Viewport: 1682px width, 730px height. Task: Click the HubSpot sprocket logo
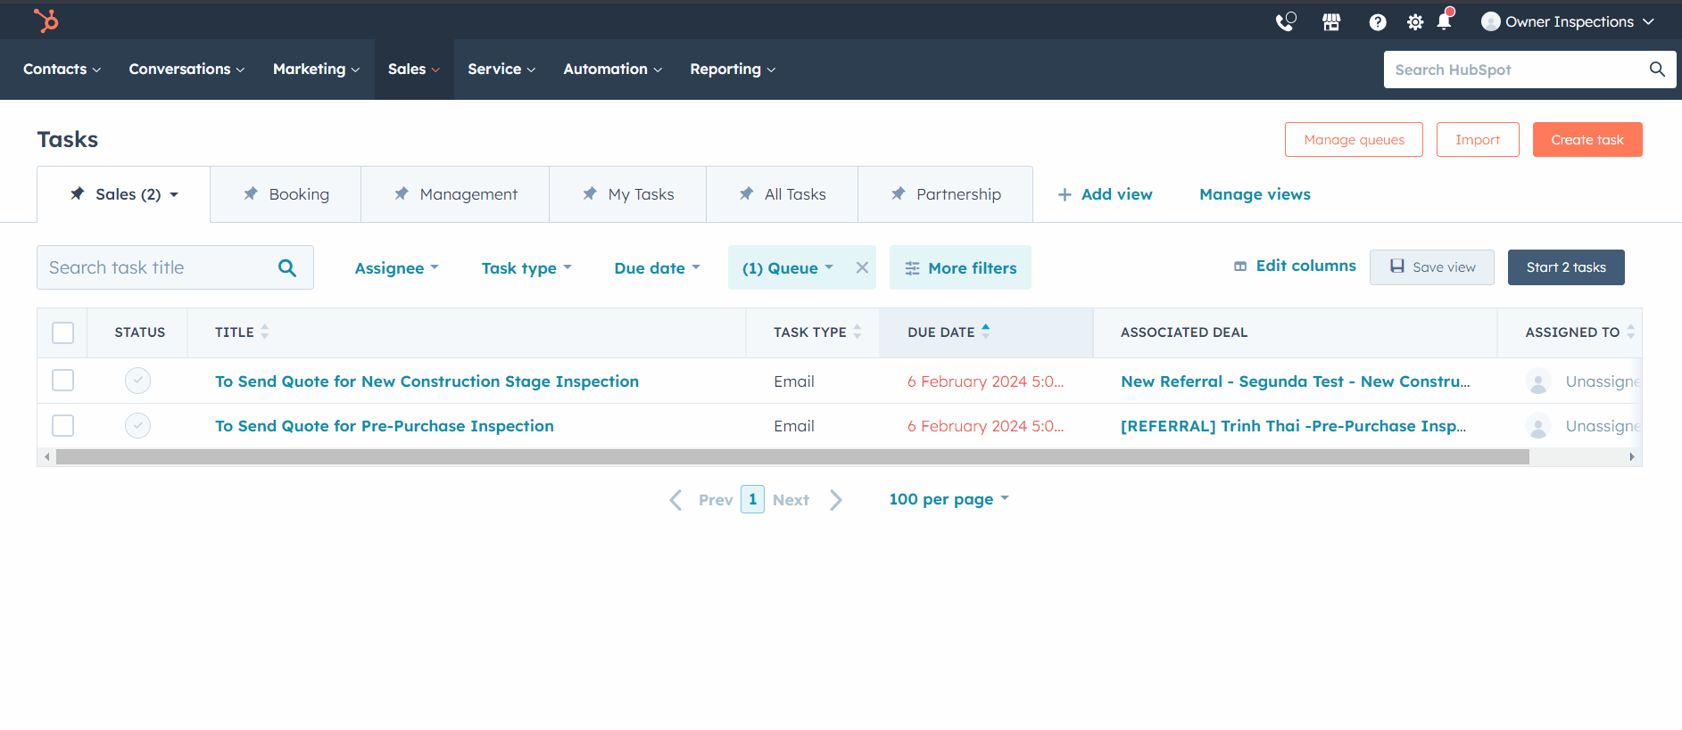pyautogui.click(x=46, y=21)
